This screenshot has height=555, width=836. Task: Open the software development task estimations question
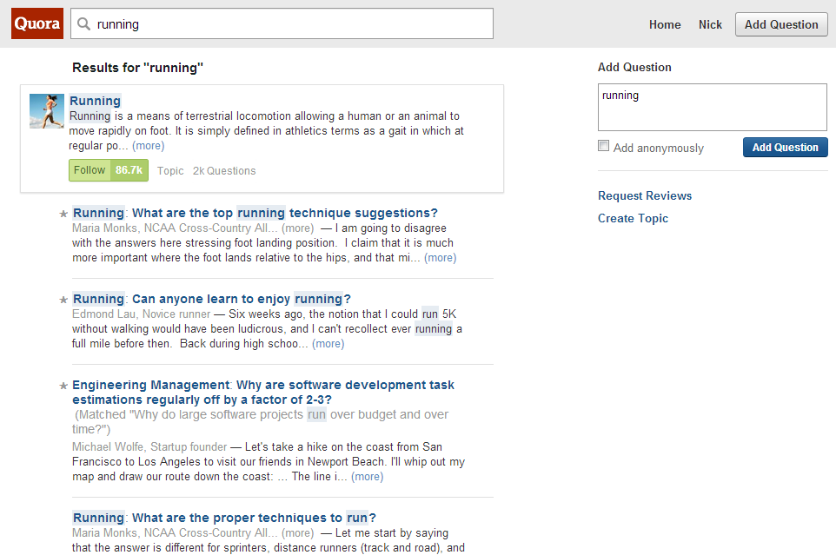click(x=263, y=392)
